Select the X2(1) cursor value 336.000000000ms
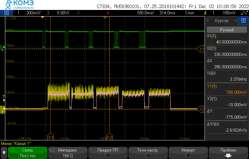The image size is (249, 159). click(230, 54)
